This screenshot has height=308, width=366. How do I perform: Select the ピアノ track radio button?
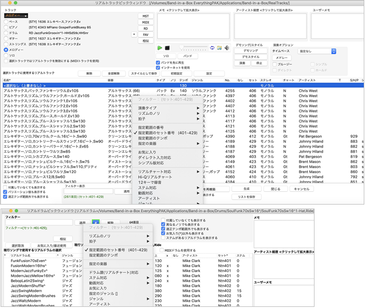[6, 27]
